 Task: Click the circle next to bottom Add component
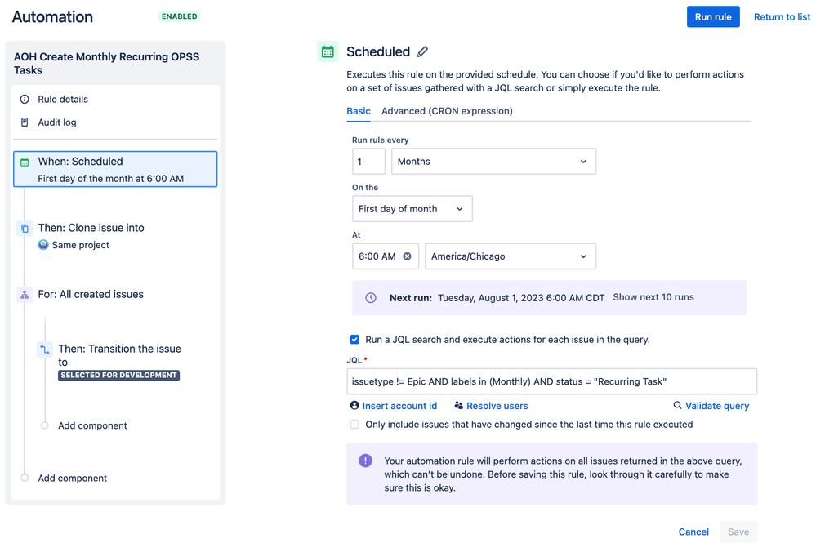coord(25,478)
